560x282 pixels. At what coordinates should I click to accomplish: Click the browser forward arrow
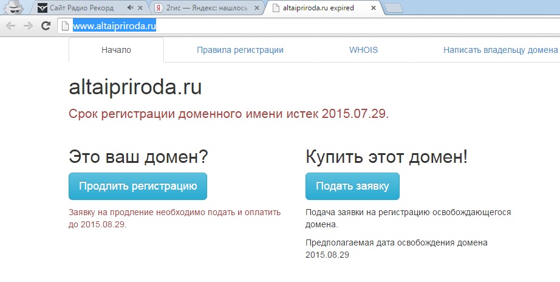point(28,26)
